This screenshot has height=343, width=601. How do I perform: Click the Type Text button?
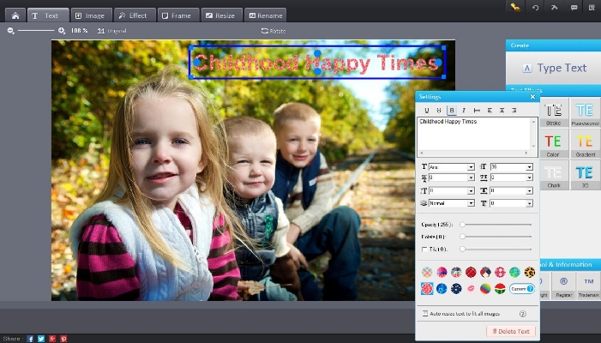pyautogui.click(x=554, y=68)
